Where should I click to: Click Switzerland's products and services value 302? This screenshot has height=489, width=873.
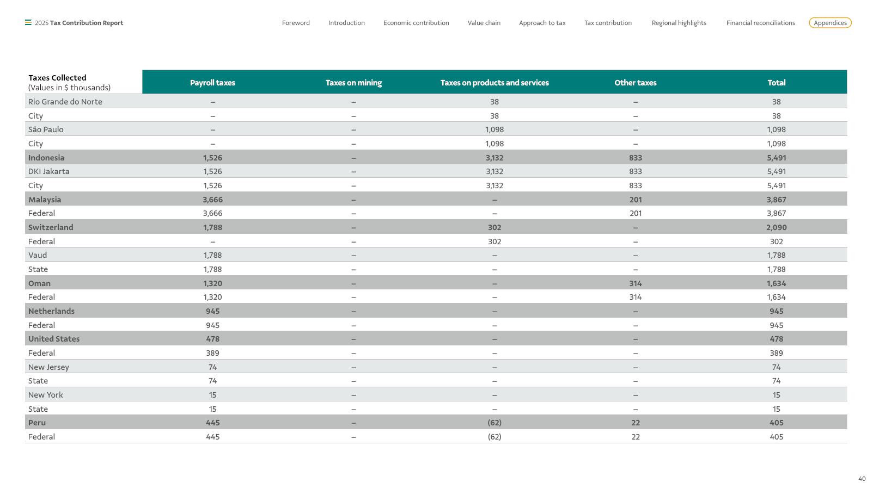495,227
